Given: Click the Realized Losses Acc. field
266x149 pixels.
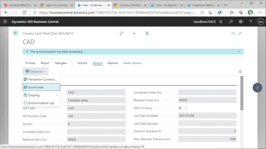Looking at the screenshot, I should [207, 100].
